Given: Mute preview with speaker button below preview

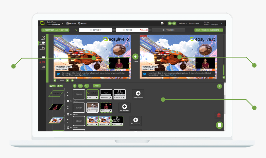Looking at the screenshot, I should 55,80.
